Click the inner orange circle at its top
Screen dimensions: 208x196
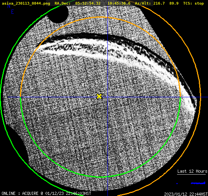[x=101, y=17]
